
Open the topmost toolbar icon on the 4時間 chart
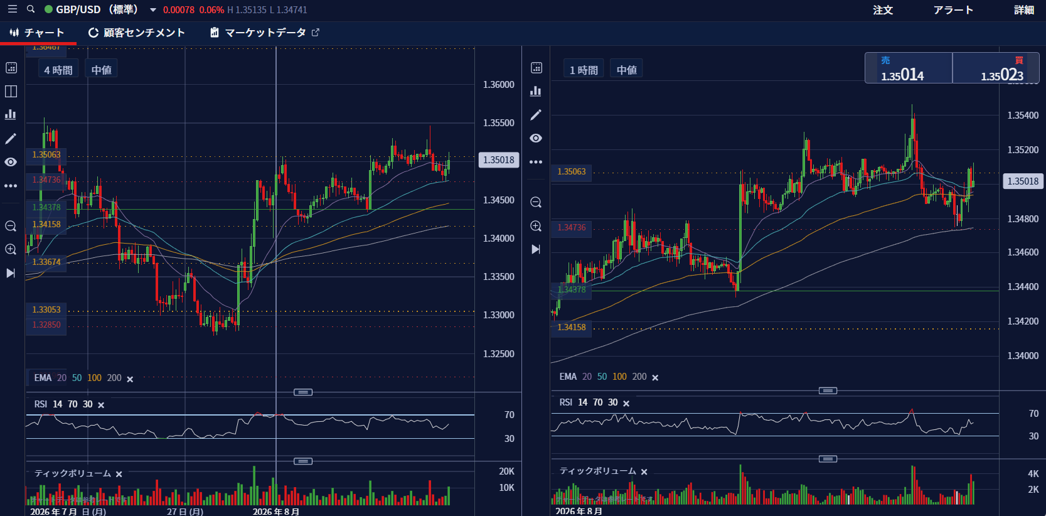11,68
